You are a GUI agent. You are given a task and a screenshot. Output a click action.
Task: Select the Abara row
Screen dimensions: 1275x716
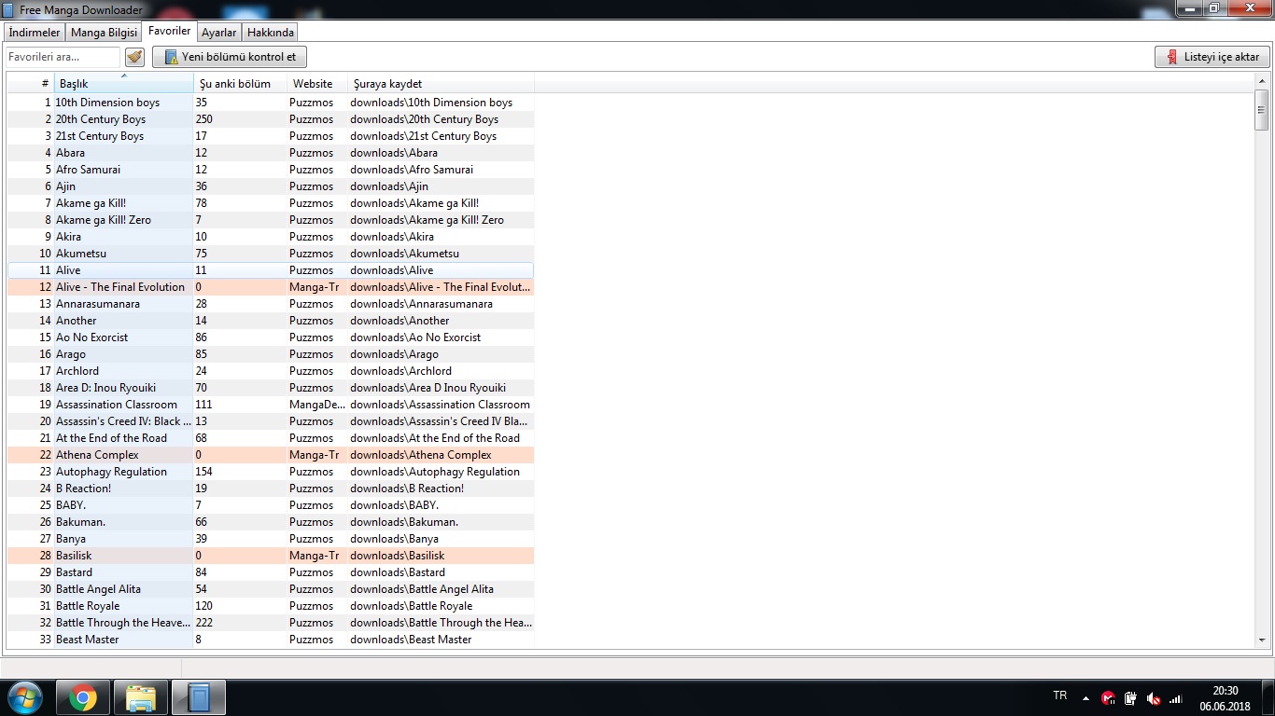click(271, 153)
